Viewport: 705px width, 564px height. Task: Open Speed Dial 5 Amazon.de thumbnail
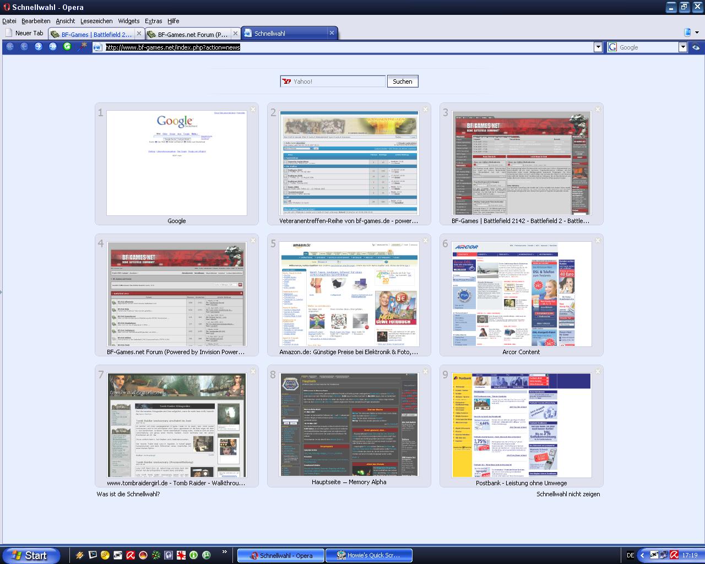click(x=349, y=294)
